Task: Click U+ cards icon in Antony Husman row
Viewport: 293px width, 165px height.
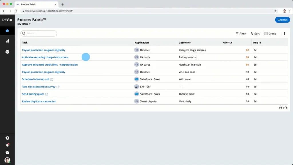Action: [x=137, y=57]
